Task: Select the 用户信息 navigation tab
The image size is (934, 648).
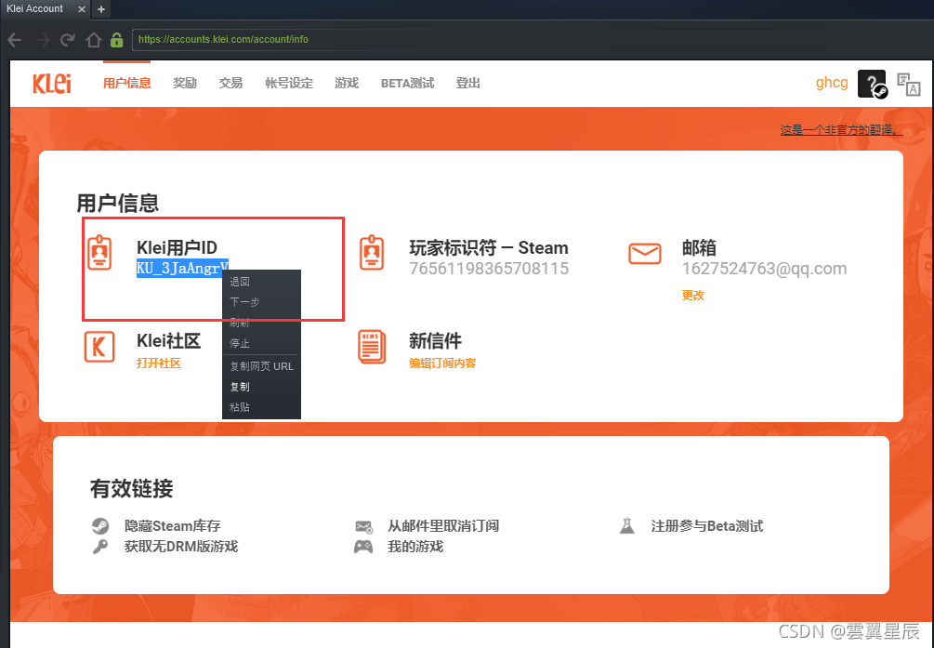Action: tap(127, 84)
